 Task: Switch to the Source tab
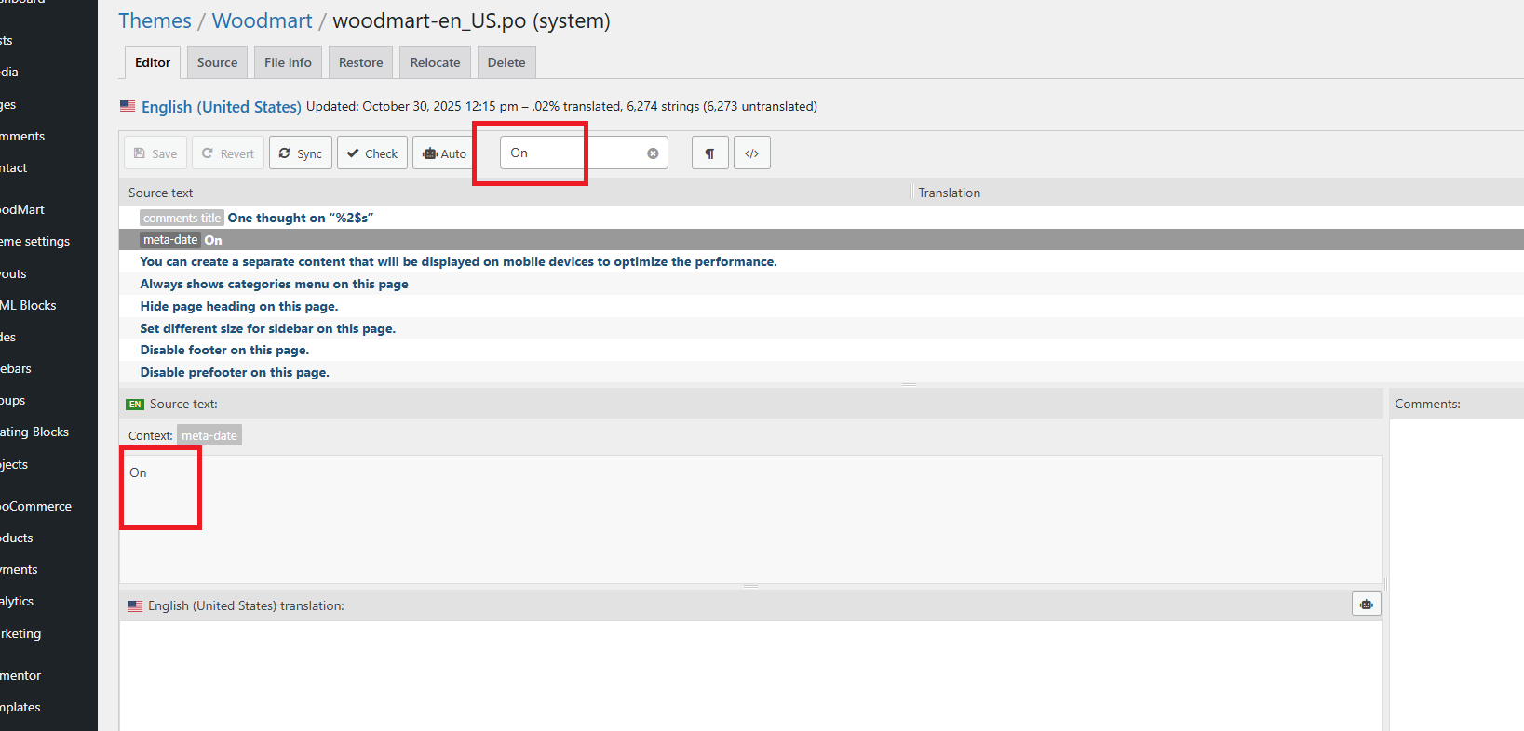(x=217, y=62)
